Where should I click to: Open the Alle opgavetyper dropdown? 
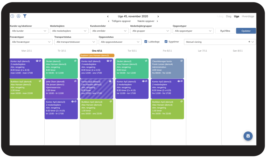click(x=193, y=31)
